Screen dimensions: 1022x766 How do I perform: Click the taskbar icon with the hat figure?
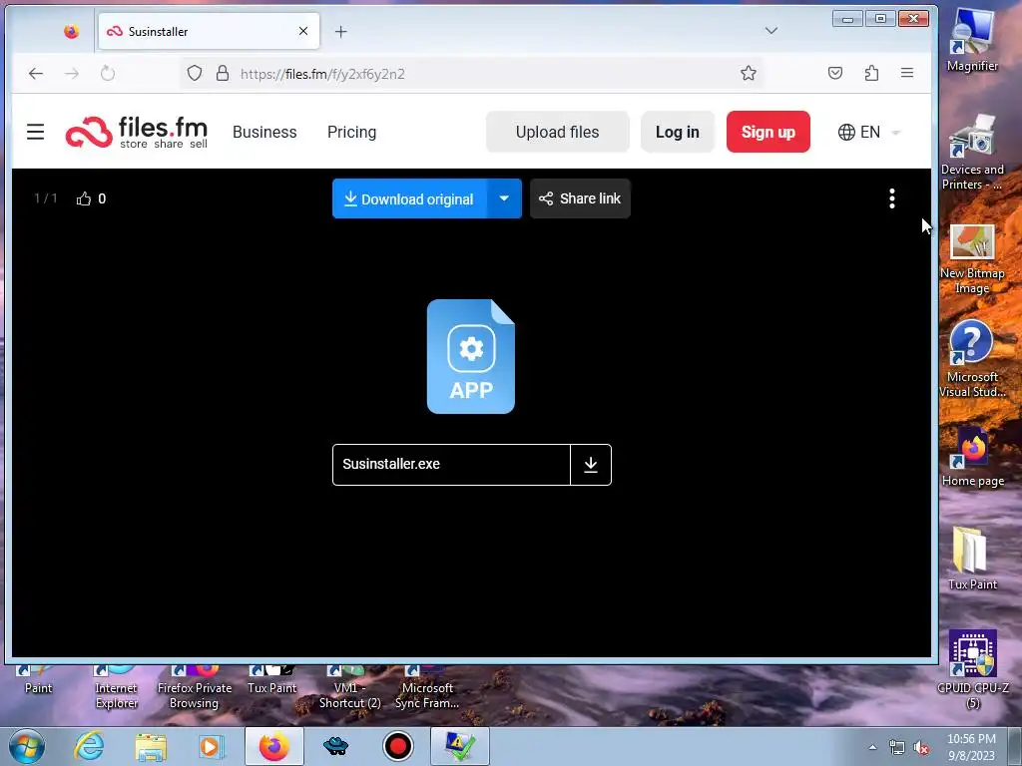point(335,746)
